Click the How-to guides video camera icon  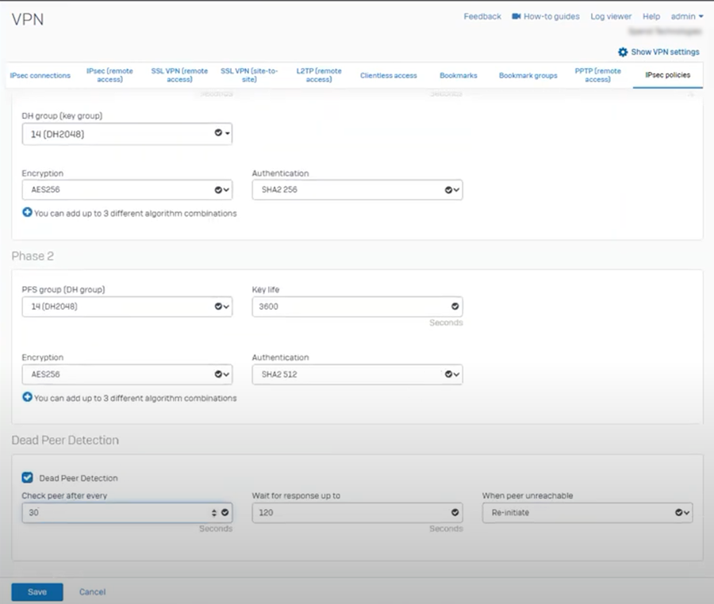click(516, 17)
